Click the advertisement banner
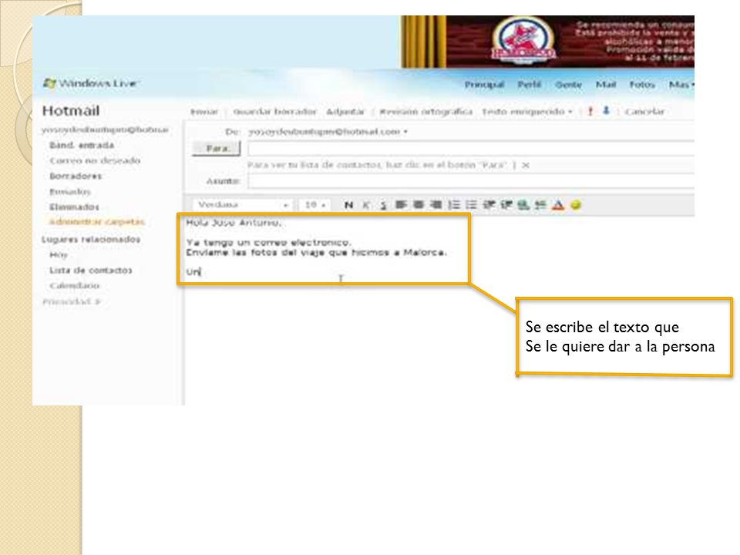 click(547, 42)
